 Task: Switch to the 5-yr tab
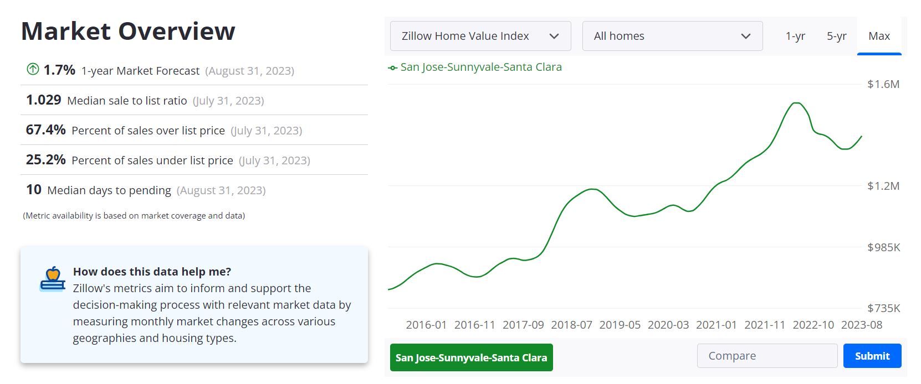(836, 35)
